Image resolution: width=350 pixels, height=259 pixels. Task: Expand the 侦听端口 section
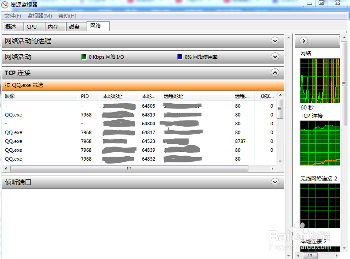[275, 182]
